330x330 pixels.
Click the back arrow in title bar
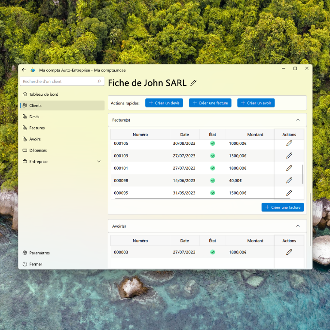[24, 69]
